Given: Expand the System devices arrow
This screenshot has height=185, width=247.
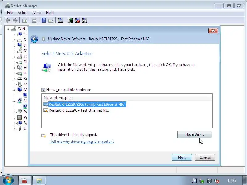Looking at the screenshot, I should pyautogui.click(x=14, y=123).
